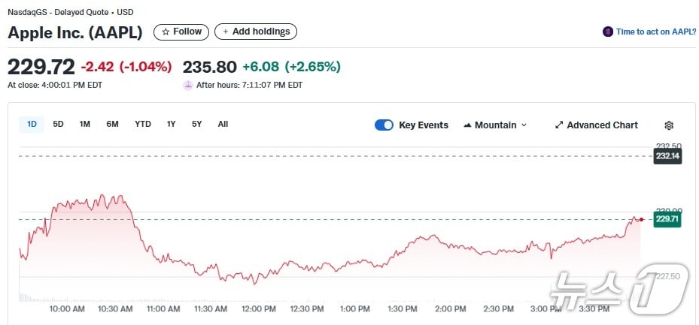Toggle the Key Events switch
The image size is (699, 325).
click(384, 125)
